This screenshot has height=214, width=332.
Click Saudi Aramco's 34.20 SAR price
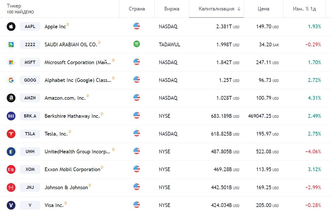pos(269,45)
